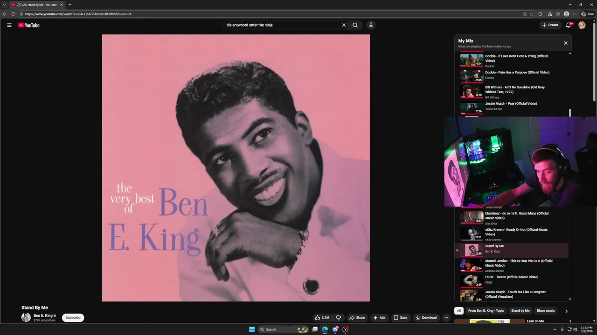
Task: Open browser Settings and more ellipsis
Action: [575, 14]
